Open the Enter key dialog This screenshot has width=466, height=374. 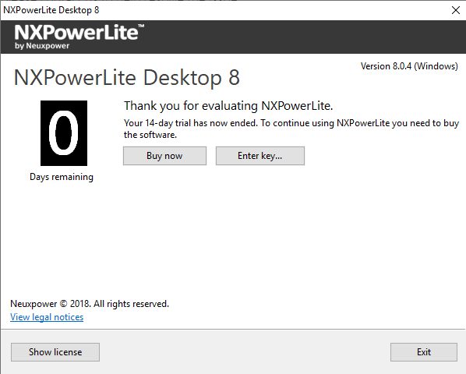[x=260, y=156]
